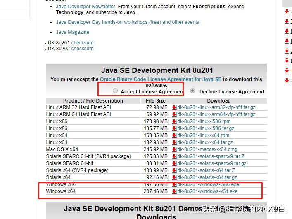Click download icon beside jdk-8u201-linux-arm32-vfp-hflt.tar.gz
The image size is (292, 219).
[174, 107]
